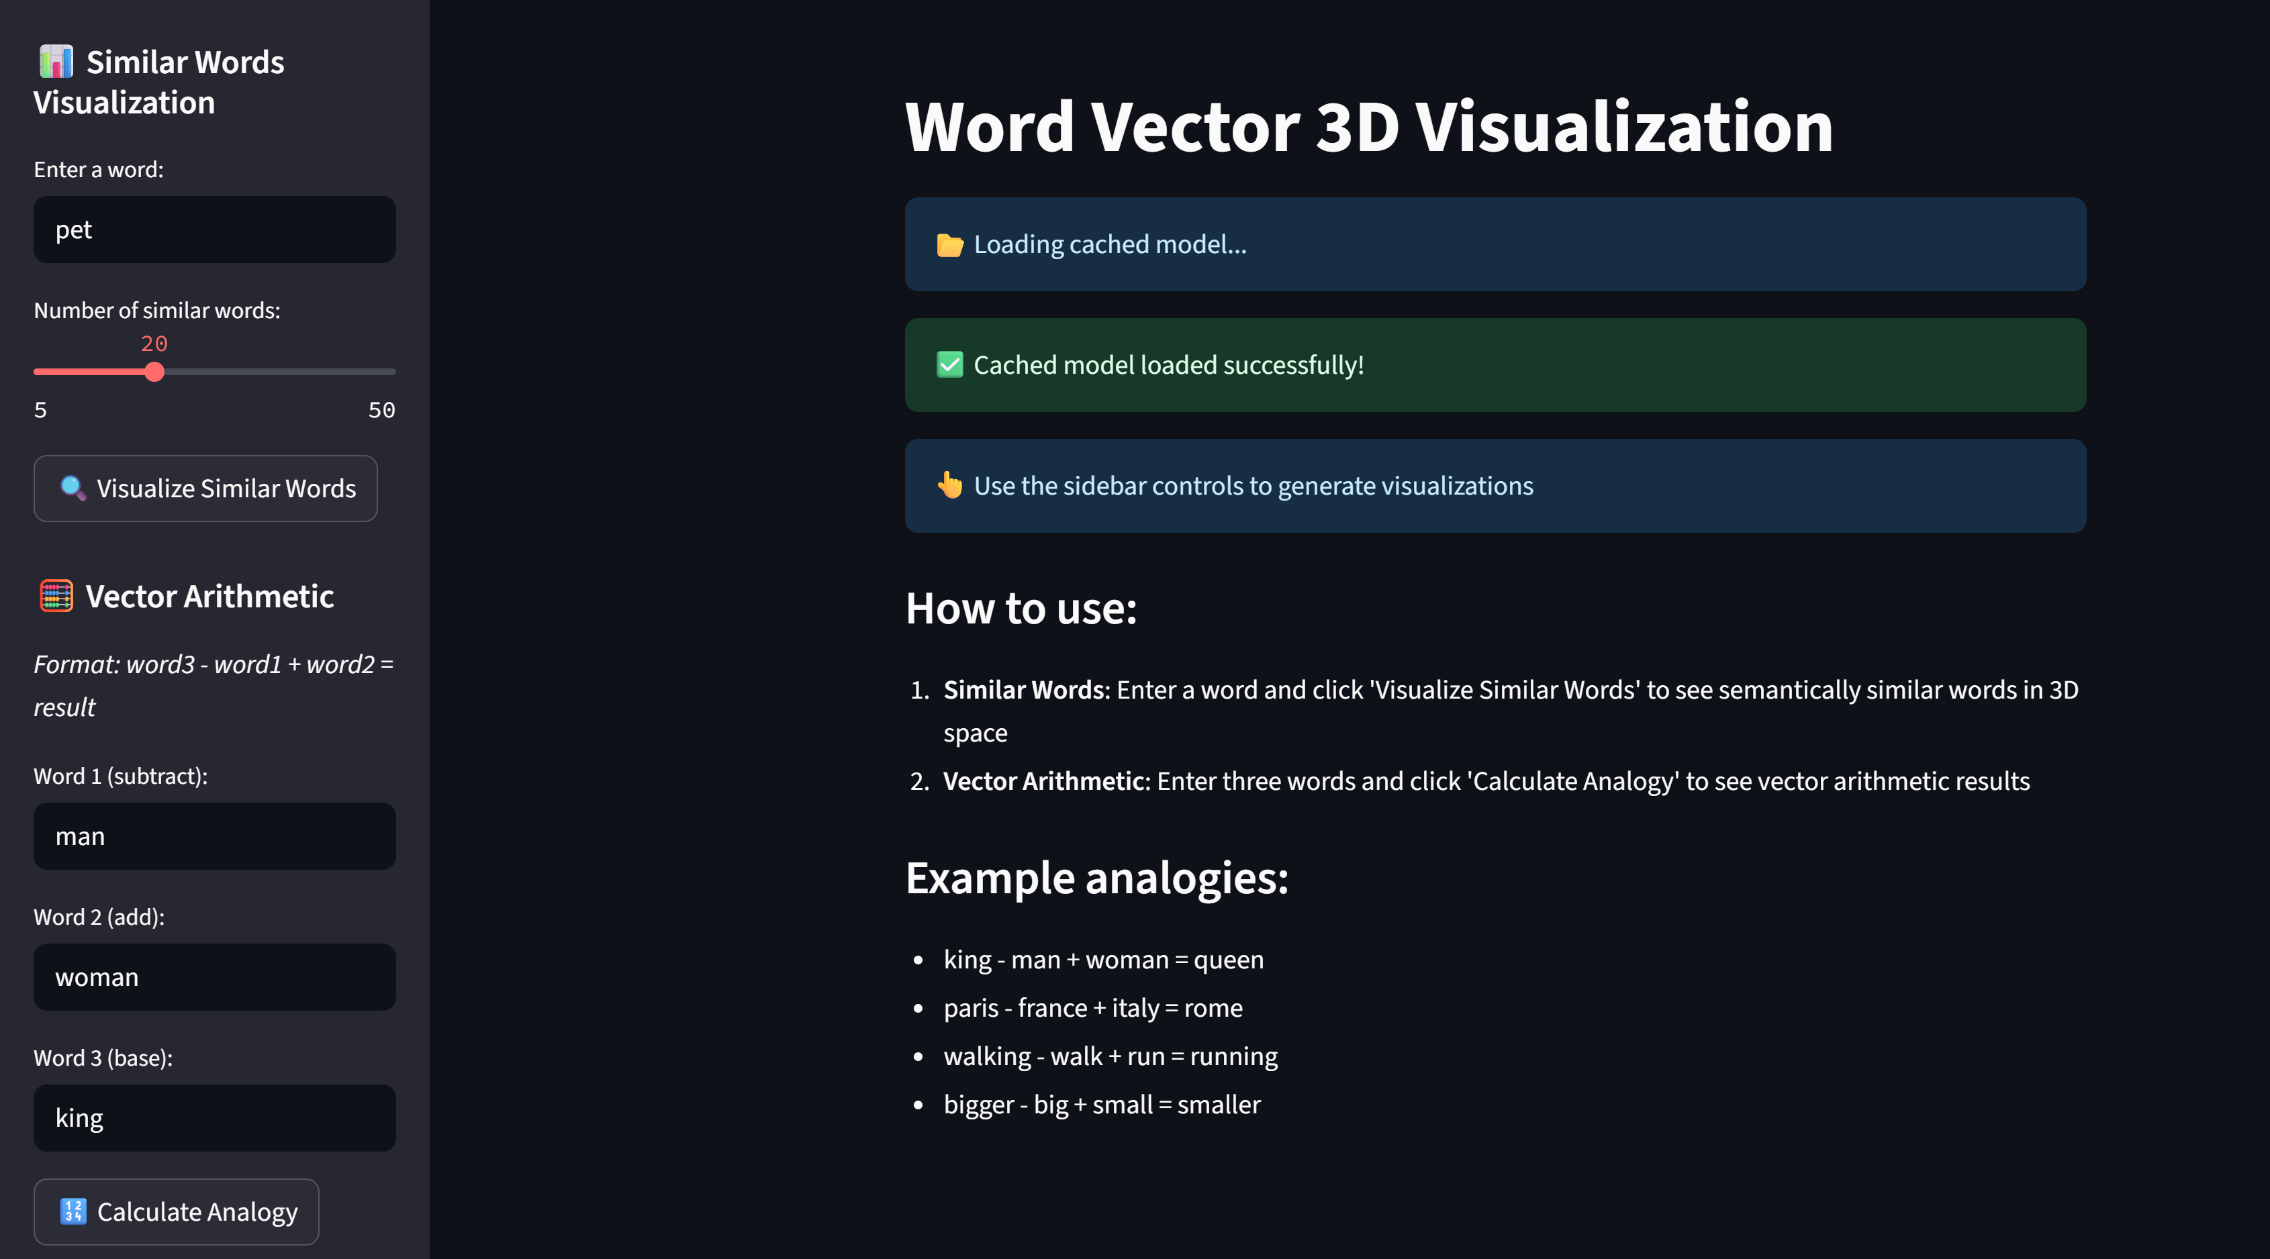Click the bar chart icon beside Similar Words
This screenshot has width=2270, height=1259.
[x=56, y=62]
